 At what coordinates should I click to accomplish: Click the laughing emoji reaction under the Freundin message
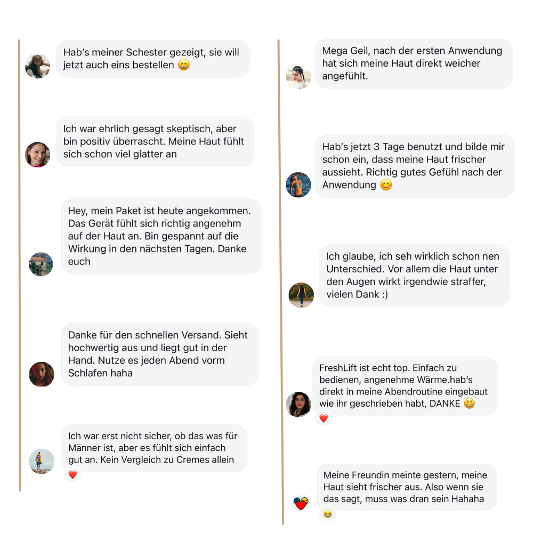coord(328,514)
